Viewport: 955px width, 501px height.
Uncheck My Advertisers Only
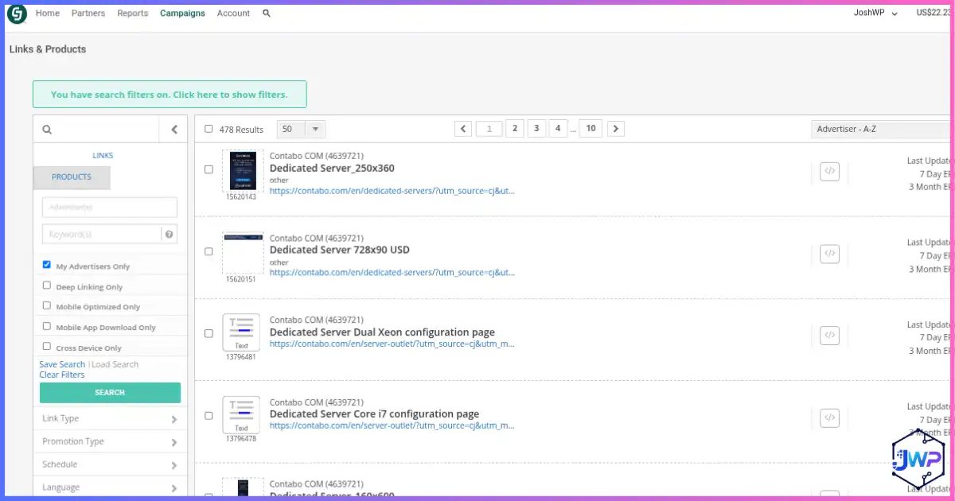47,265
